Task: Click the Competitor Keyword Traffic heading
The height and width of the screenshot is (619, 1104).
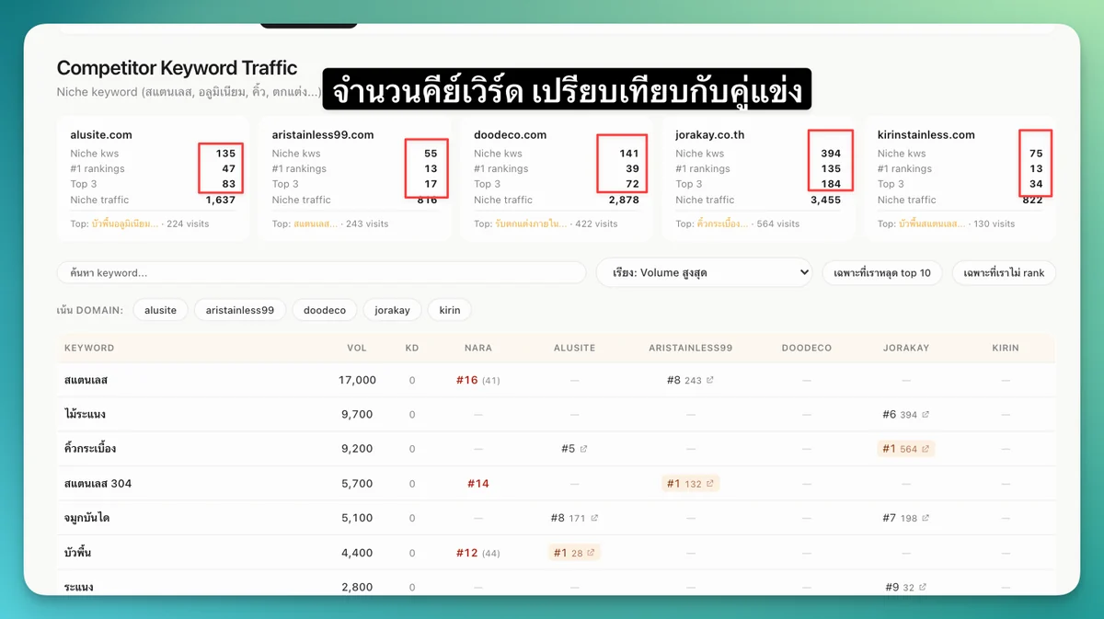Action: point(177,68)
